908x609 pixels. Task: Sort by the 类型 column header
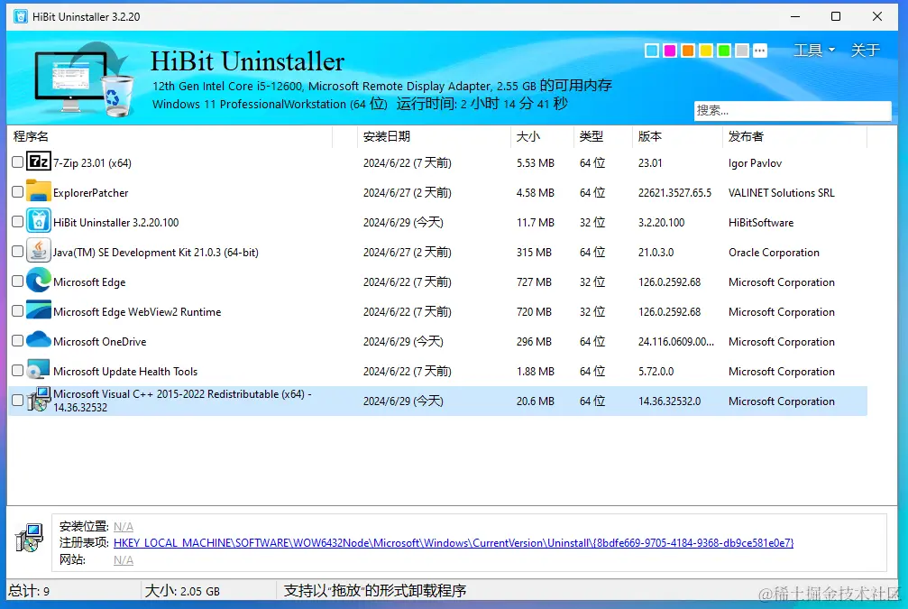click(603, 137)
